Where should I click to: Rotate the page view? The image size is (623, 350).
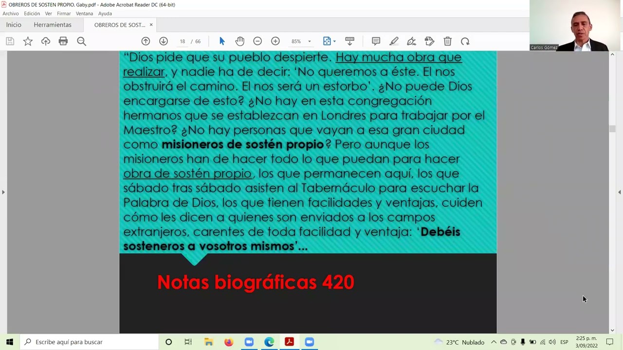click(x=465, y=41)
